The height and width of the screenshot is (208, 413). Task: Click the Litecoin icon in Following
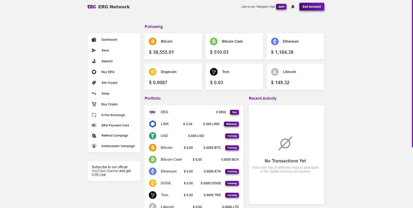coord(275,72)
